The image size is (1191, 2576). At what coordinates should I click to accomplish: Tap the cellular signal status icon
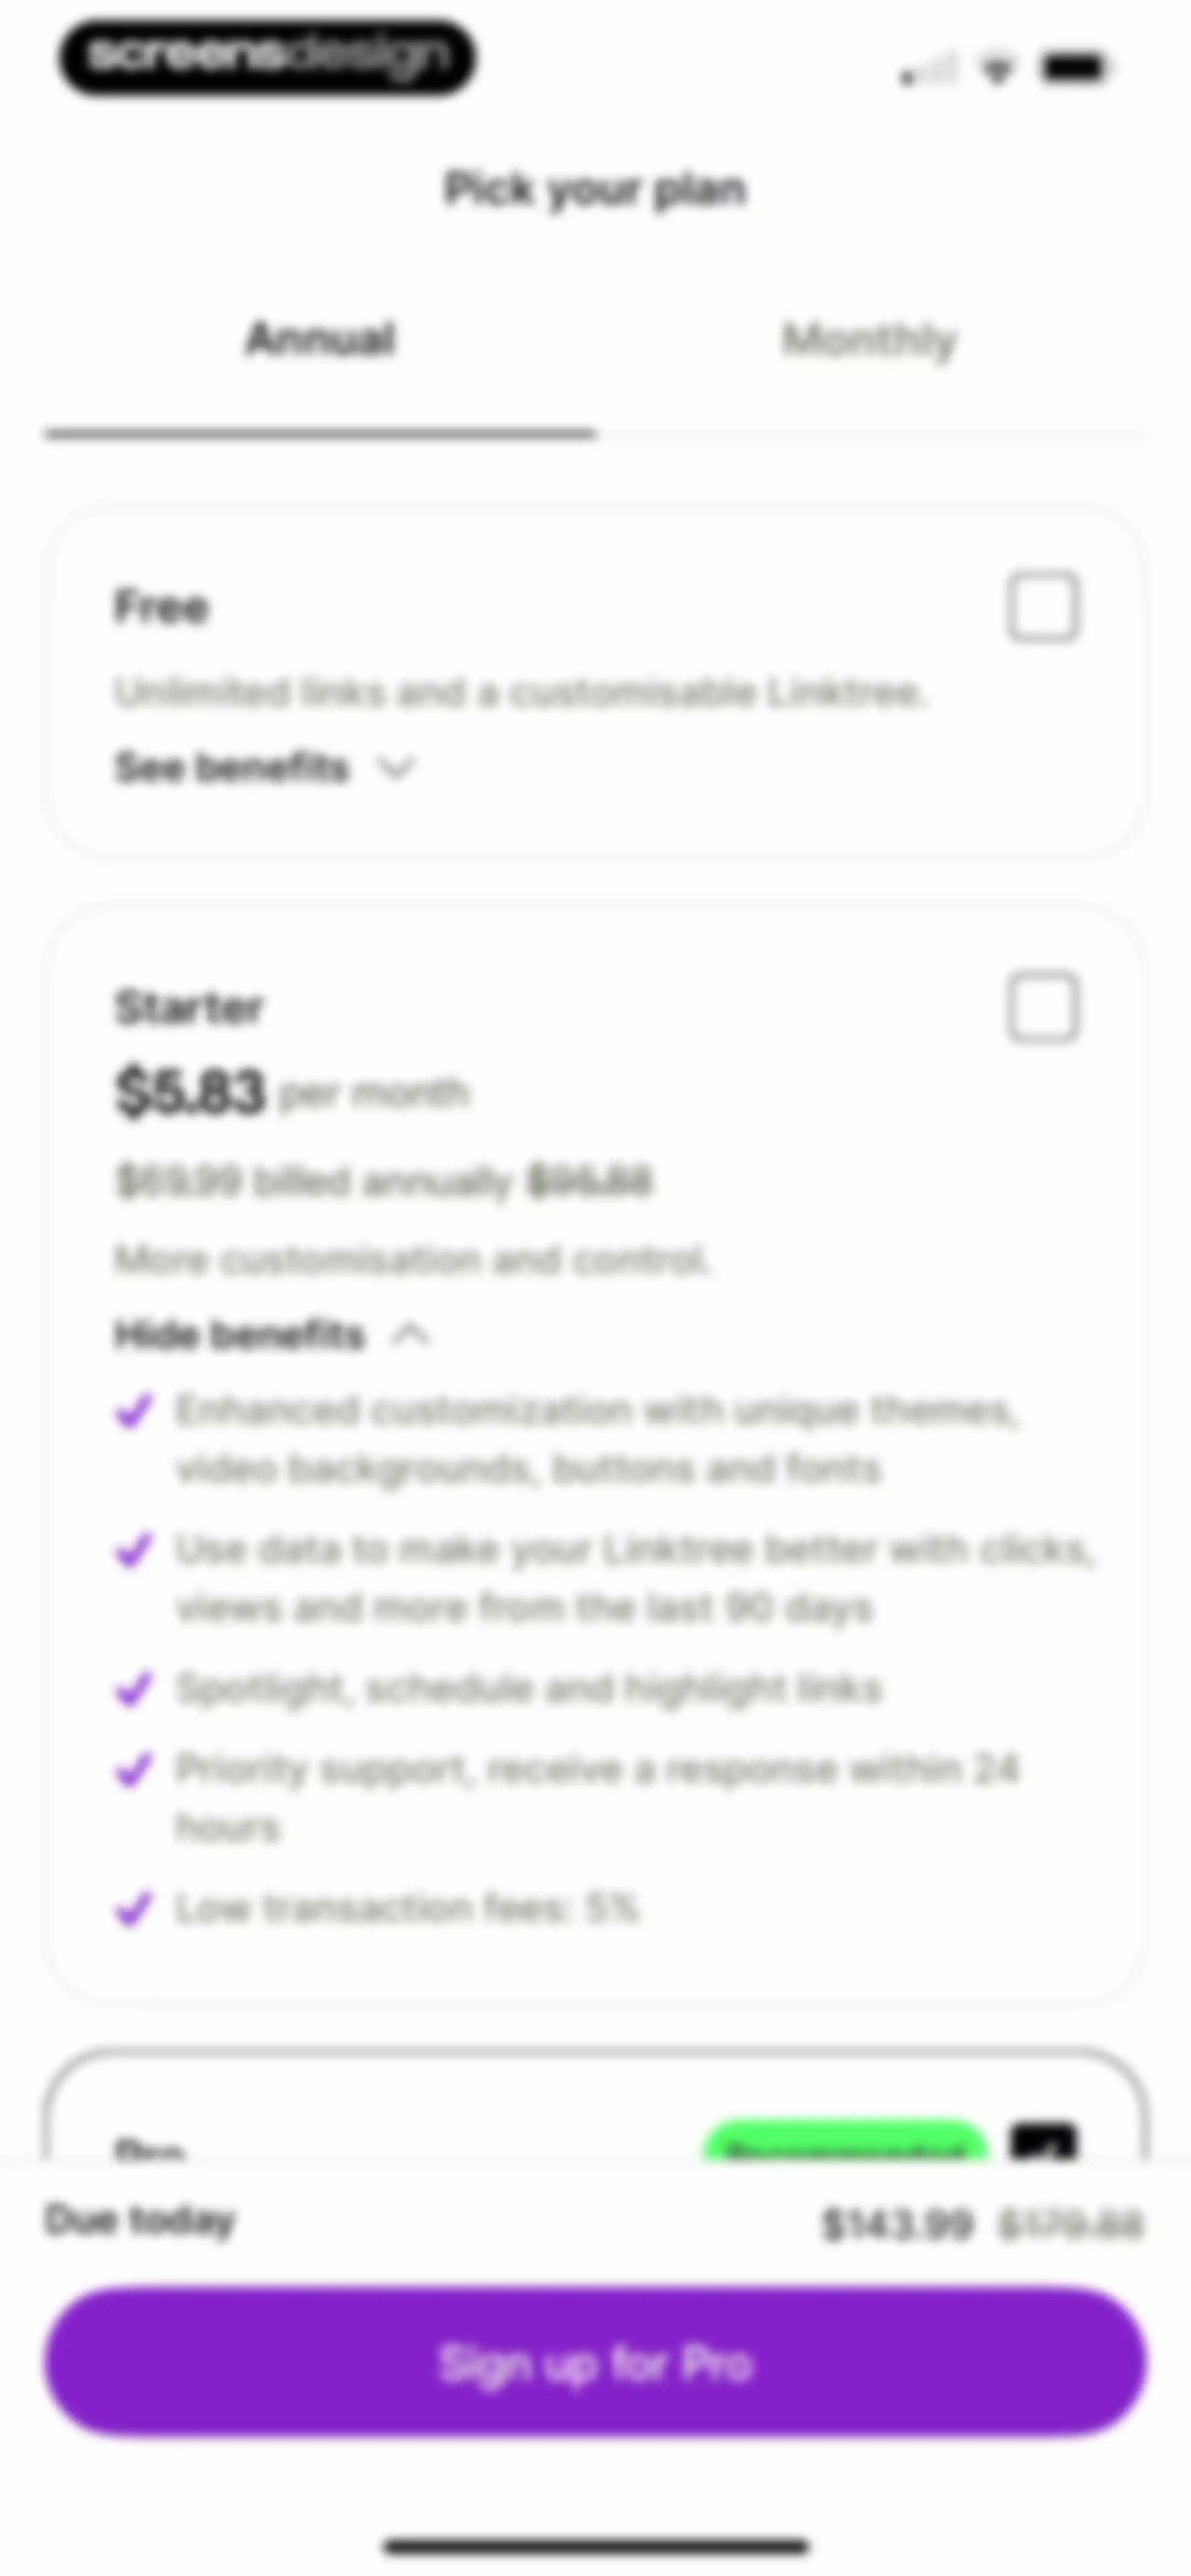(928, 69)
